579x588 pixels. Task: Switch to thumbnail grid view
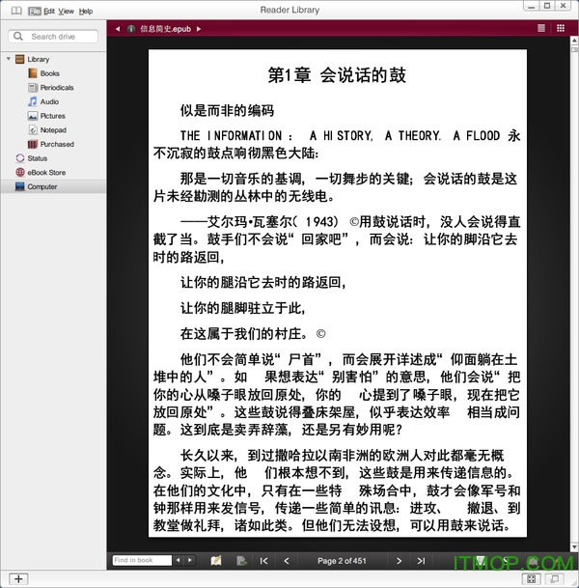pyautogui.click(x=561, y=28)
